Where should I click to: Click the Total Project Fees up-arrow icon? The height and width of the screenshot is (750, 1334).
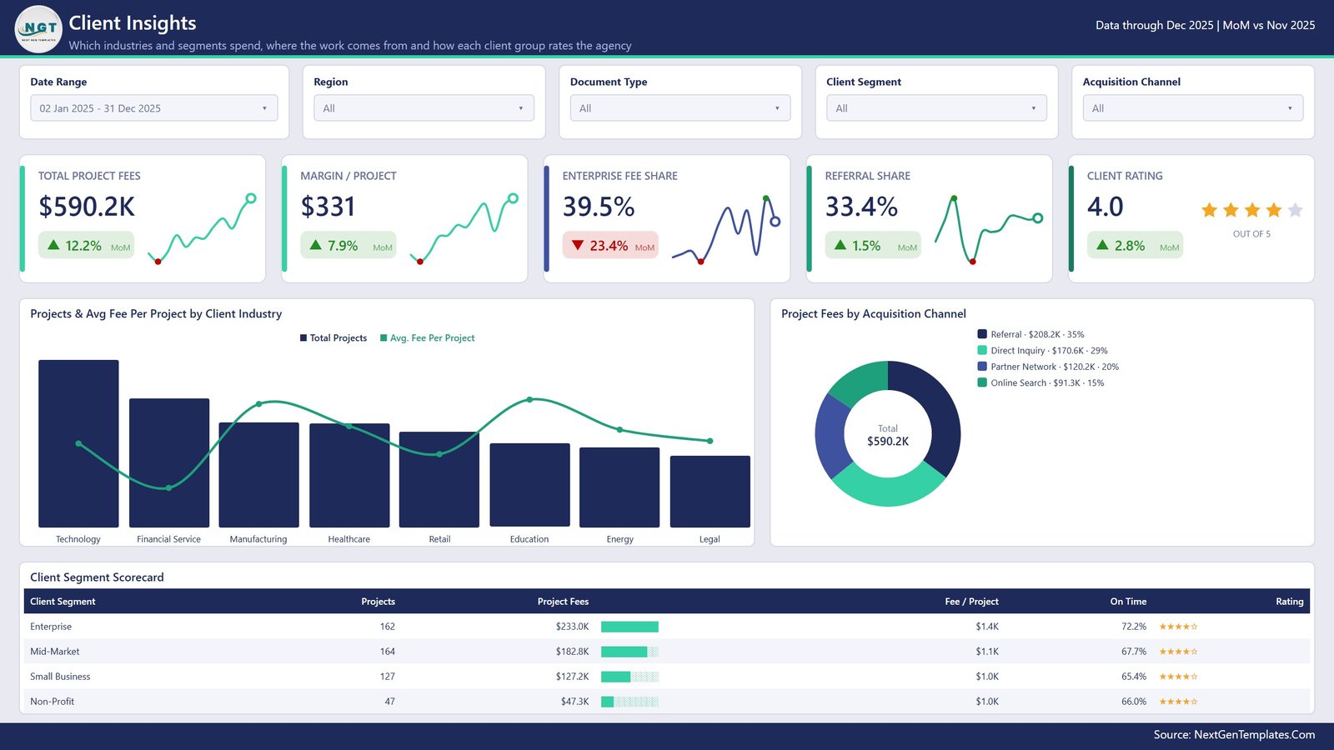[53, 245]
